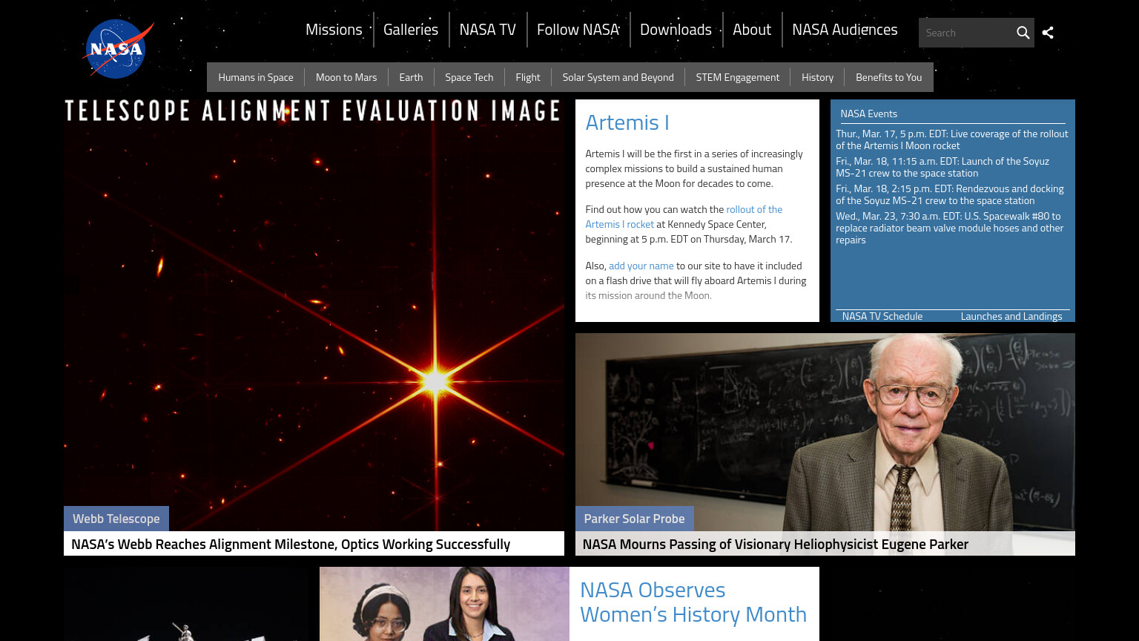This screenshot has height=641, width=1139.
Task: Click the Parker Solar Probe tag
Action: pyautogui.click(x=634, y=519)
